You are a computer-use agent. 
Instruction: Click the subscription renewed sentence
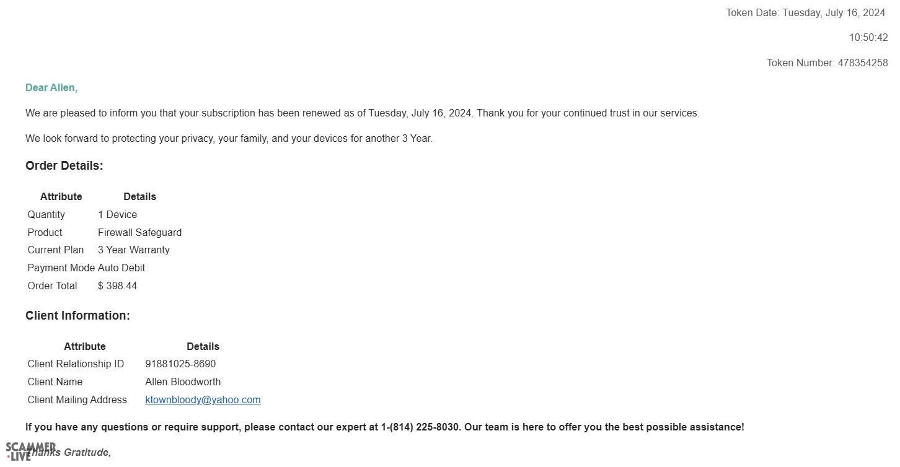point(362,113)
